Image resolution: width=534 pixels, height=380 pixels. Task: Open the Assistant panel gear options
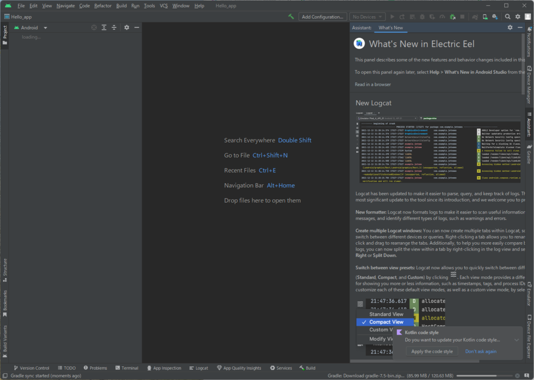[509, 28]
